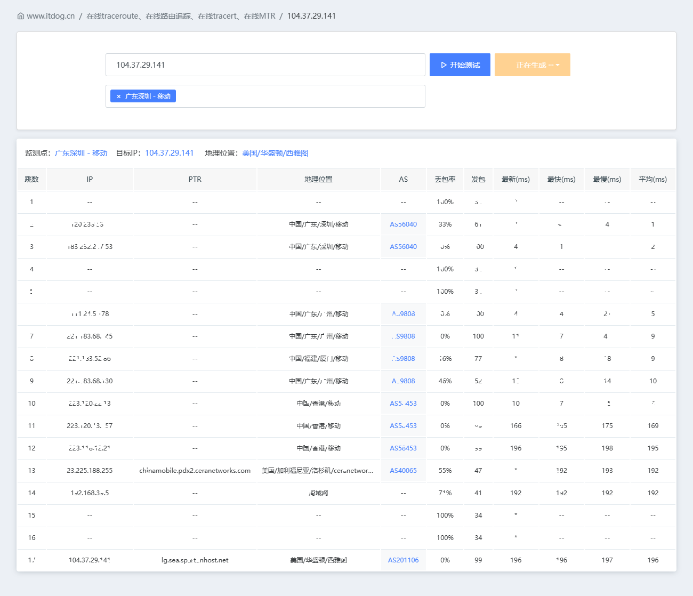Screen dimensions: 693x596
Task: Click the target IP 104.37.29.141 link
Action: 170,153
